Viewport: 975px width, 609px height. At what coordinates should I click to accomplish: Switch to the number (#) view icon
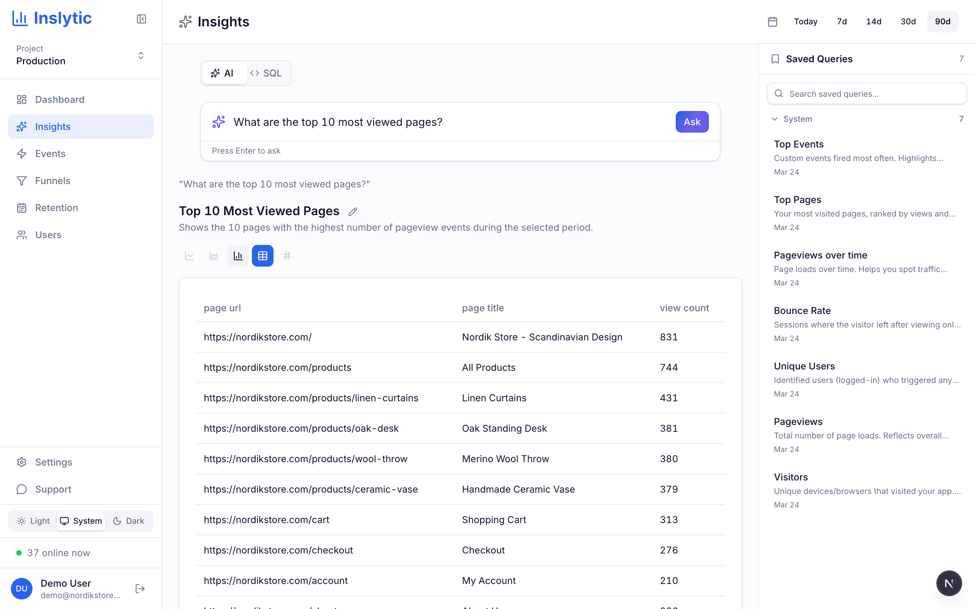tap(287, 255)
